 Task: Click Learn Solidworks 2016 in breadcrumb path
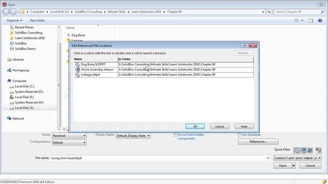coord(146,12)
